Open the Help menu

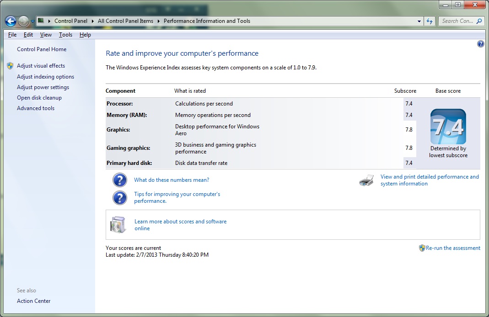tap(85, 35)
